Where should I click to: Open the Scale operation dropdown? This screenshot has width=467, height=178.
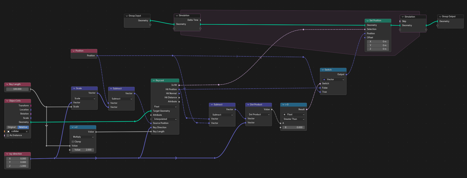click(84, 99)
